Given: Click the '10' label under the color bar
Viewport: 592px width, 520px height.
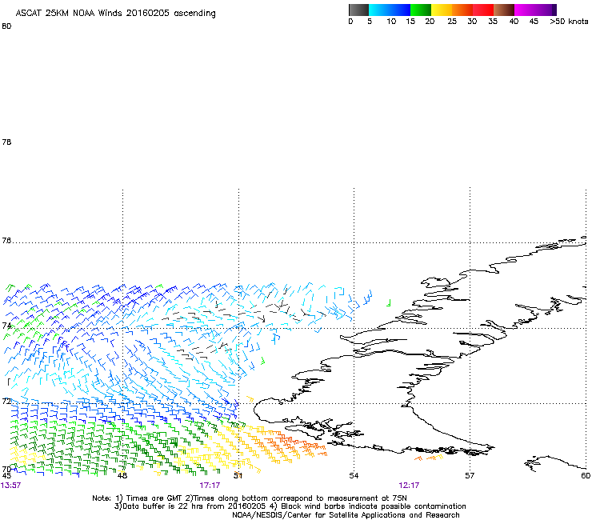Looking at the screenshot, I should click(390, 22).
